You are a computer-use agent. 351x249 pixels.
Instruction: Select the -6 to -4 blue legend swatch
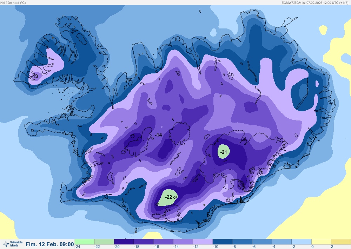coord(262,242)
